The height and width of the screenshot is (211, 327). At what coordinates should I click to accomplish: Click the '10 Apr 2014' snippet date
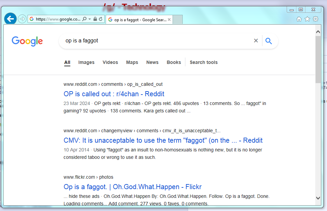[76, 150]
